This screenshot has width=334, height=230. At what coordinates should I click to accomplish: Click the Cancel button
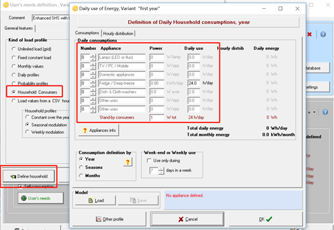[x=188, y=219]
